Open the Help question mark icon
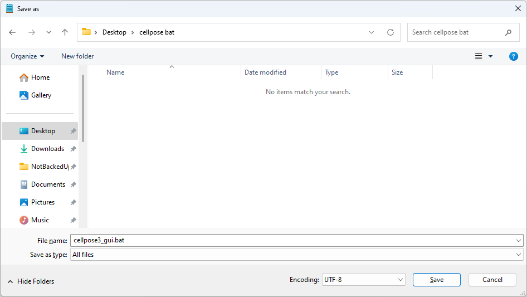This screenshot has height=297, width=527. point(514,56)
